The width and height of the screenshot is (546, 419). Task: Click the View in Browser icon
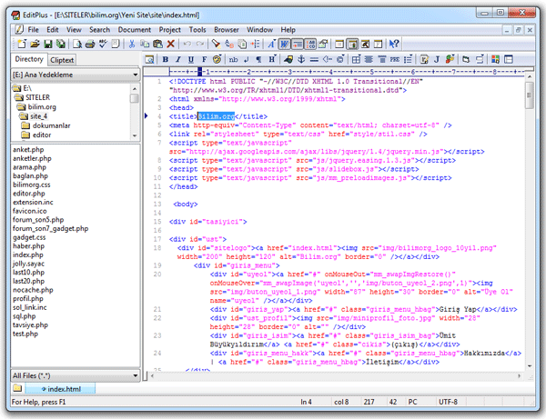149,59
